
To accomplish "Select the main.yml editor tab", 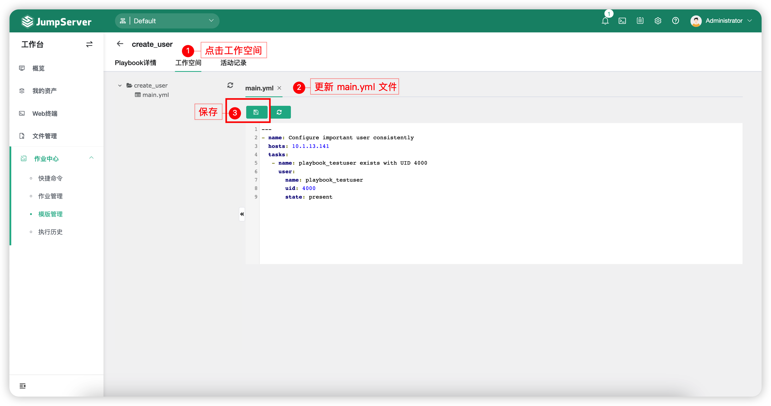I will pos(259,88).
